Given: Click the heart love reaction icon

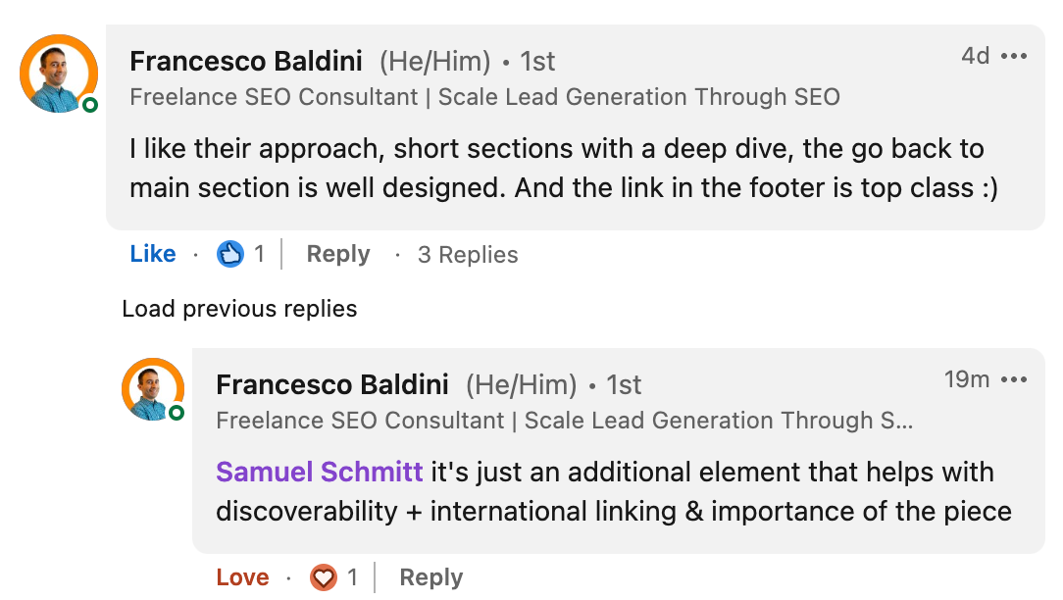Looking at the screenshot, I should [x=324, y=577].
